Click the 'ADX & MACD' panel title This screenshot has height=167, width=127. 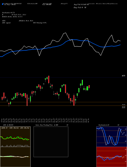click(x=8, y=125)
